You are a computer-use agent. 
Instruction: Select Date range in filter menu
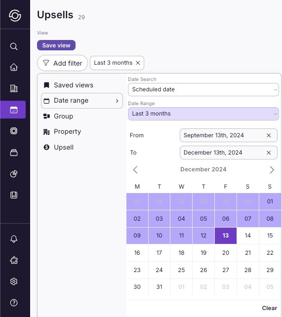[82, 101]
